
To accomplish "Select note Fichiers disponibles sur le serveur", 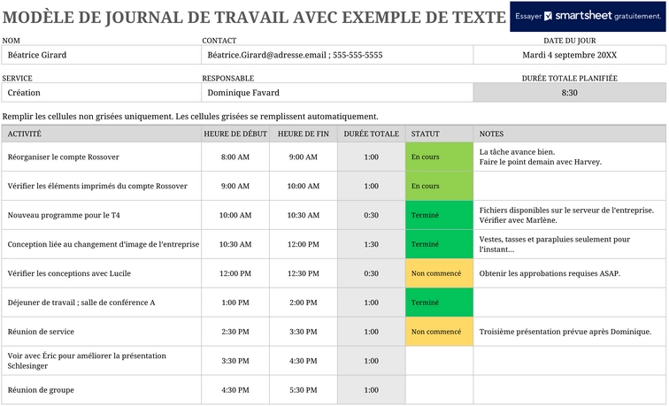I will click(570, 215).
